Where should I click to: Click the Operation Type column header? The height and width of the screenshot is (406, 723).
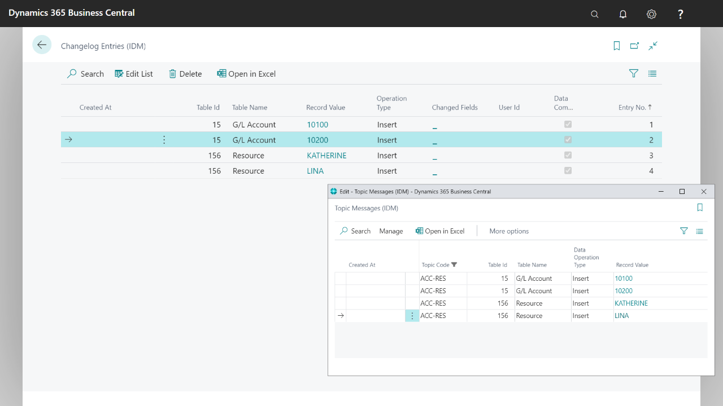click(x=392, y=103)
